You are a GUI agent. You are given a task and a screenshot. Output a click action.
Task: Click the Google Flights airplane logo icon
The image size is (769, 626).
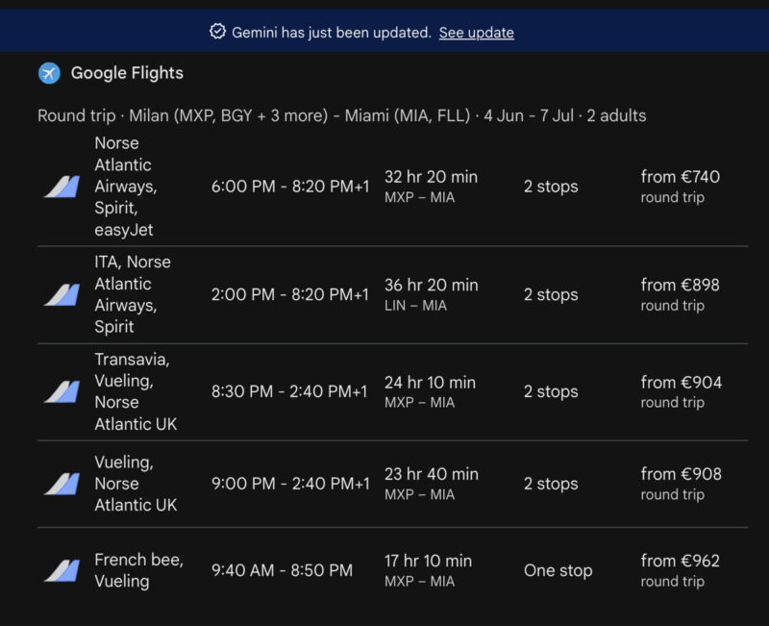coord(49,73)
